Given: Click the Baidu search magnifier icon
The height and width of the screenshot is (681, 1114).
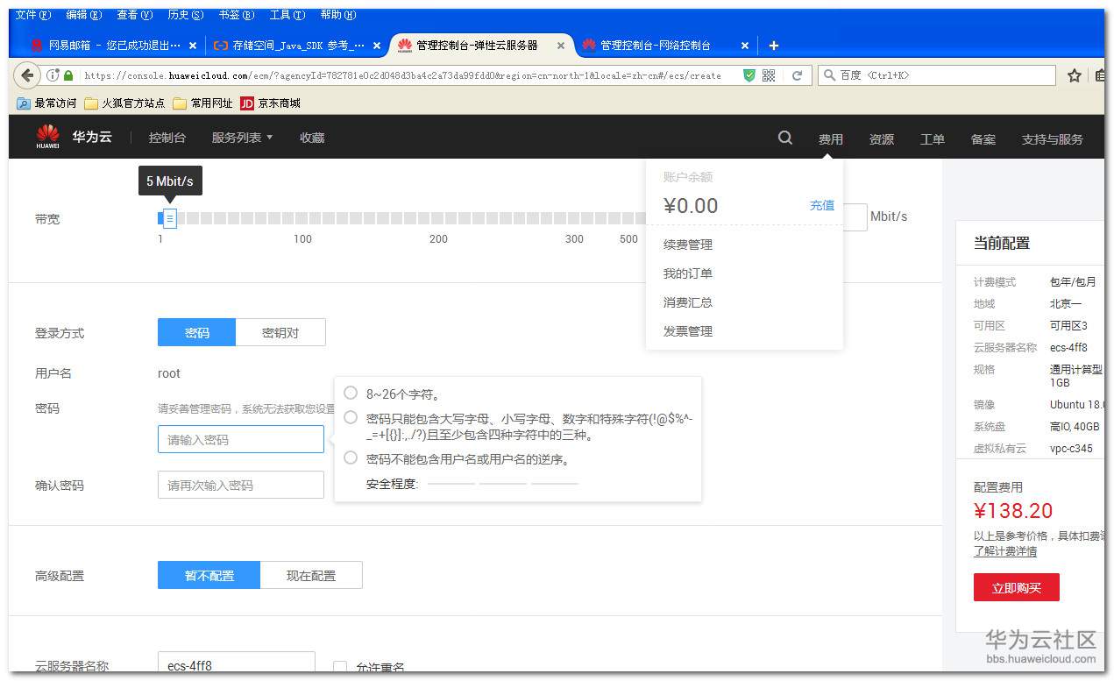Looking at the screenshot, I should pyautogui.click(x=829, y=76).
